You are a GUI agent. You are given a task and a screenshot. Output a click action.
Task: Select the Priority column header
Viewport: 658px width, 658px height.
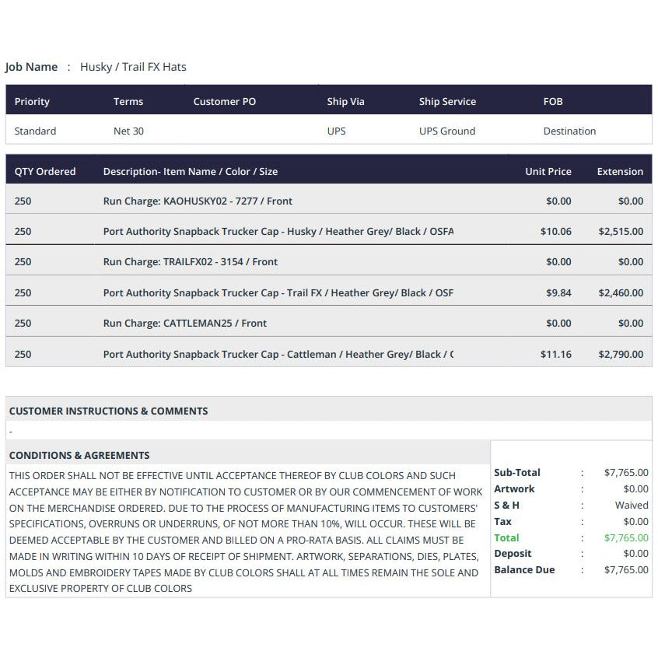click(x=32, y=101)
